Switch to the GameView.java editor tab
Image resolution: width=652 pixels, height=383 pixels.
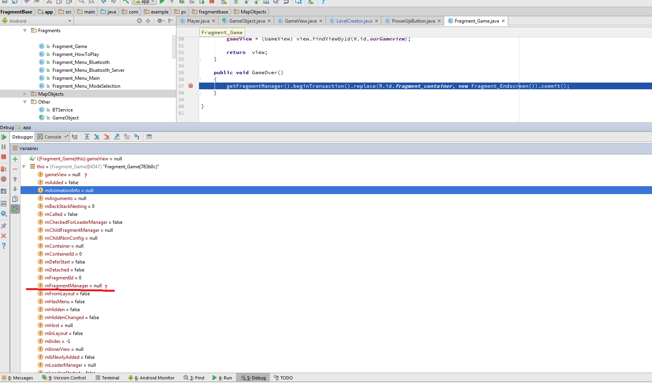click(x=300, y=21)
